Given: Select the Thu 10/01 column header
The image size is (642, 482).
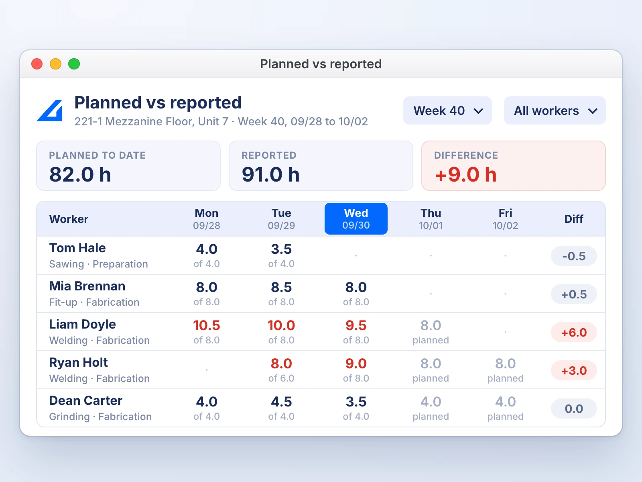Looking at the screenshot, I should tap(431, 219).
